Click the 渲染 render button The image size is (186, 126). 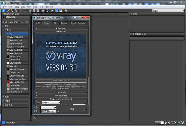tap(73, 109)
